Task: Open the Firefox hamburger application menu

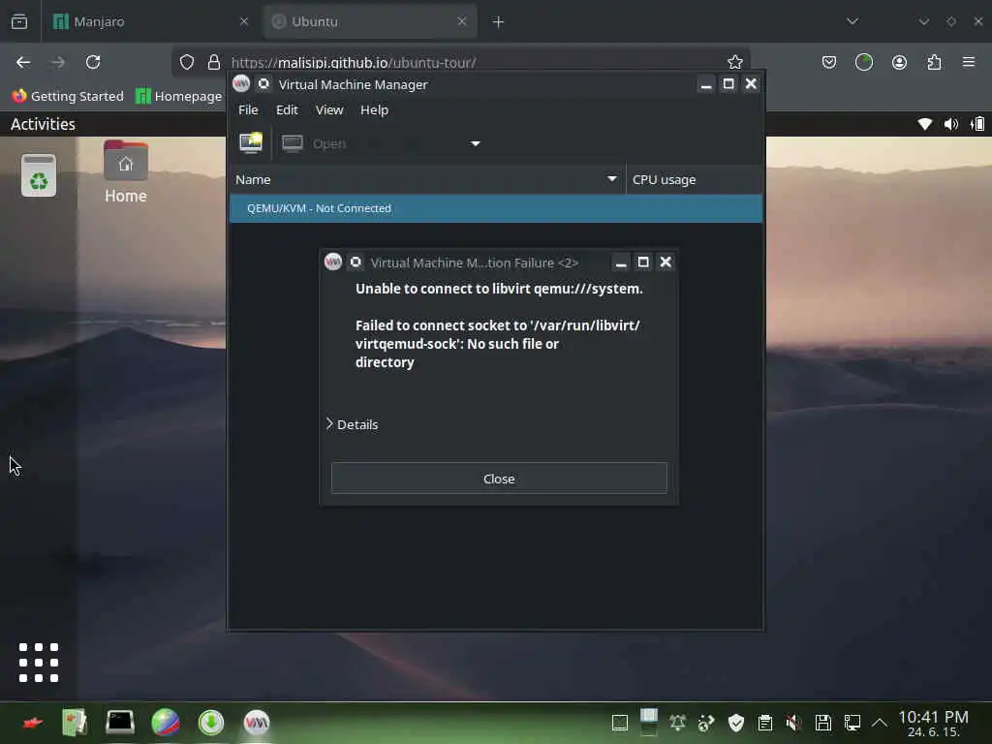Action: [969, 62]
